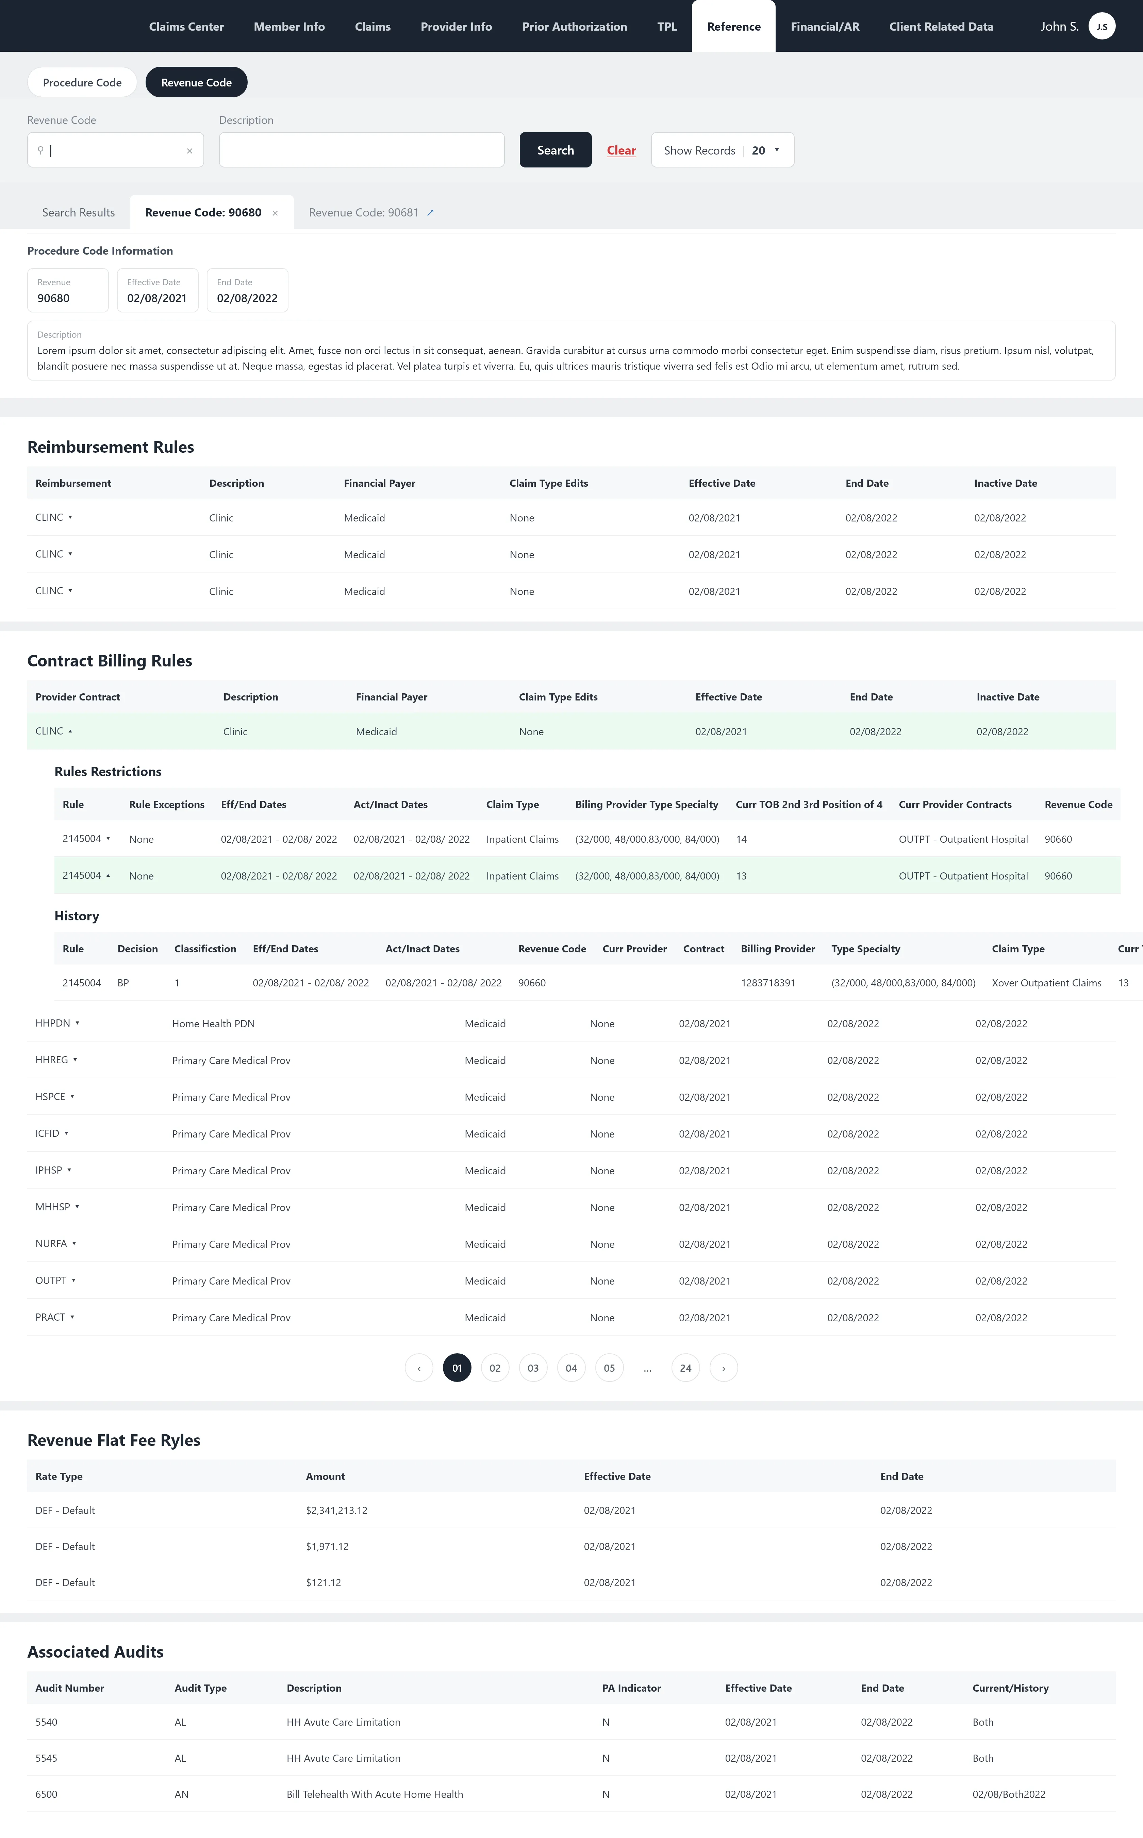Go to the Claims menu item
This screenshot has height=1838, width=1143.
pos(373,27)
